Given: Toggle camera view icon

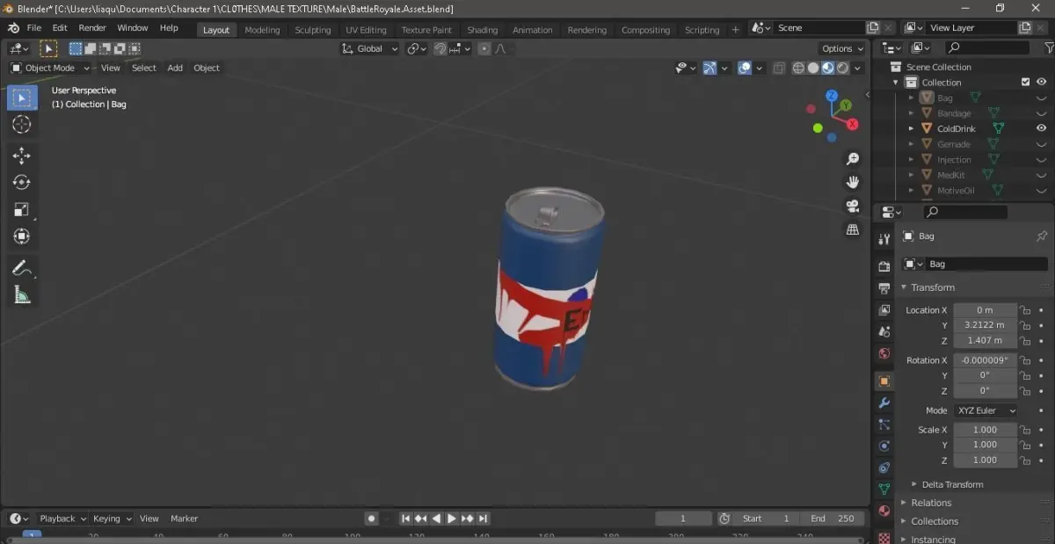Looking at the screenshot, I should [852, 206].
